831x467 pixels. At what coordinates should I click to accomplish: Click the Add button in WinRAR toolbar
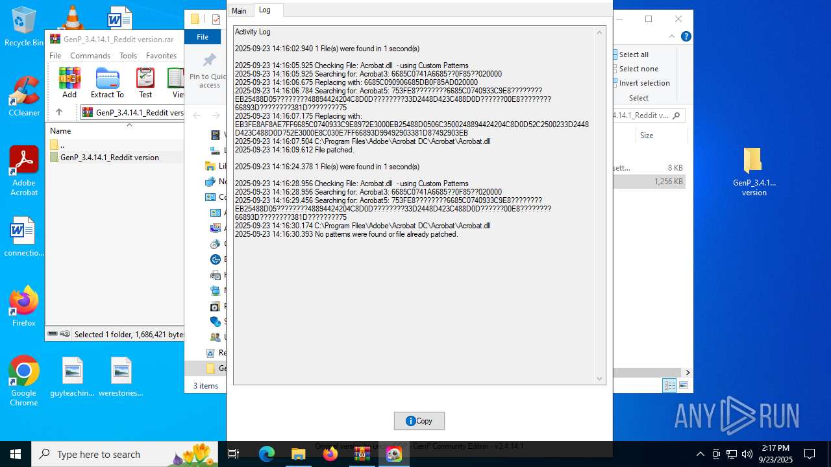(x=69, y=83)
